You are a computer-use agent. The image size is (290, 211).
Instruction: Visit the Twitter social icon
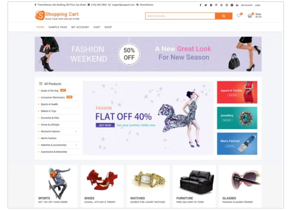pos(206,5)
